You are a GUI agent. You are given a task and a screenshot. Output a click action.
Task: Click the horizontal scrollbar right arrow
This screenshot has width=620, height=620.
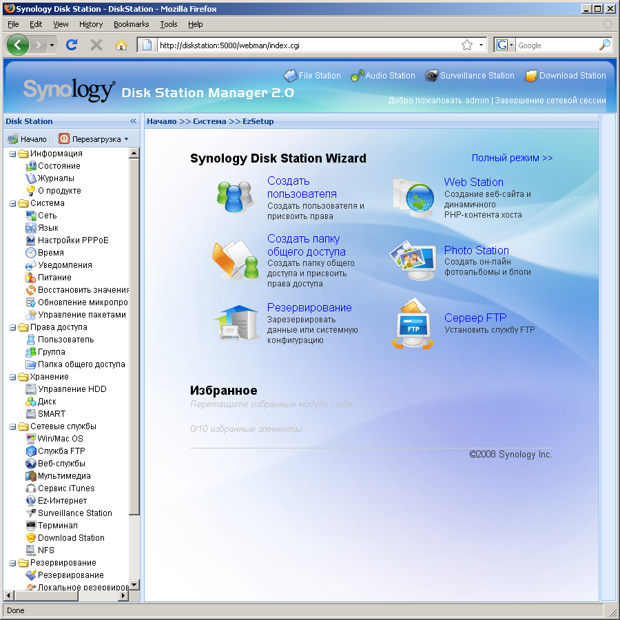pos(124,595)
